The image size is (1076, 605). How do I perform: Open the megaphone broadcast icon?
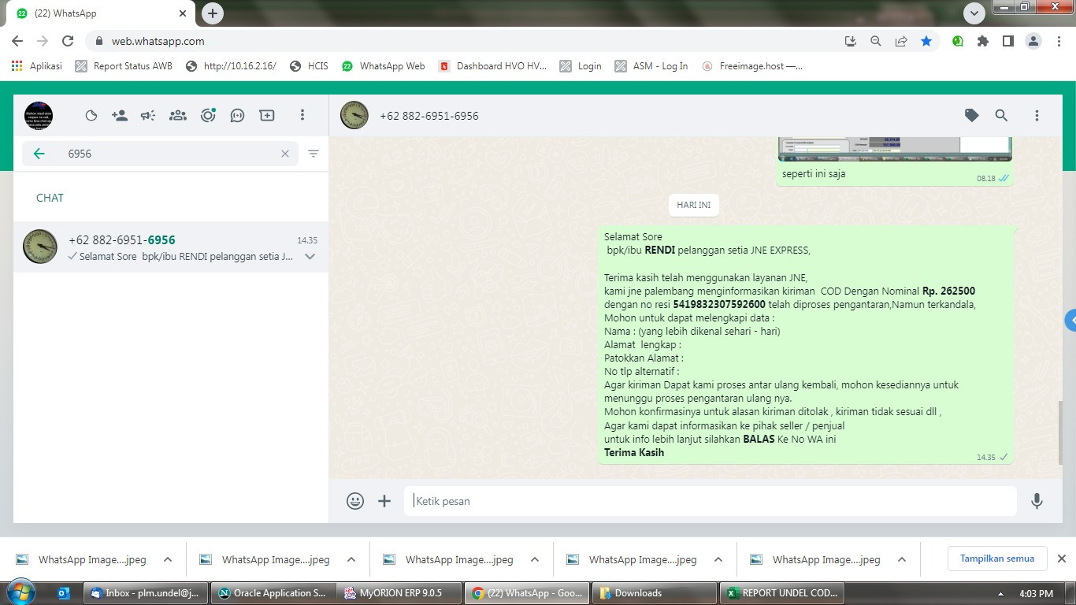148,116
